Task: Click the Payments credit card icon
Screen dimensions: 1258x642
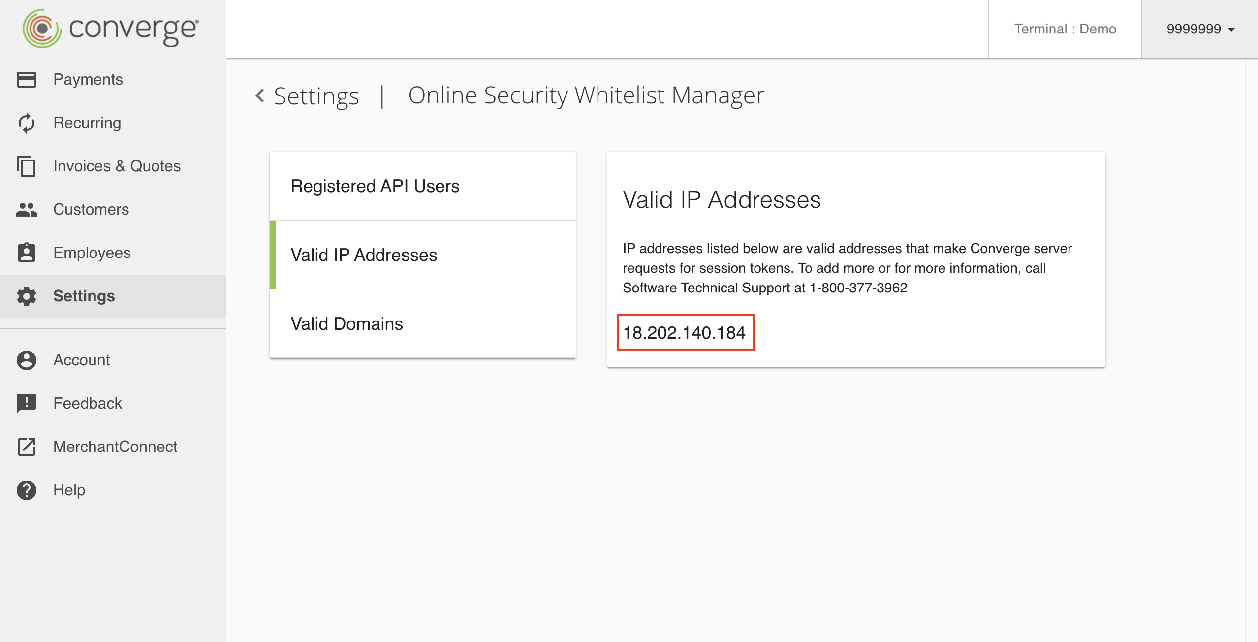Action: (x=27, y=79)
